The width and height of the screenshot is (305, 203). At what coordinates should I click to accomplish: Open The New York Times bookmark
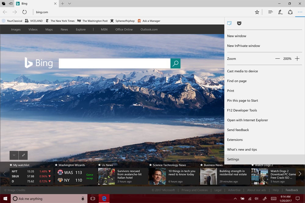[x=60, y=21]
